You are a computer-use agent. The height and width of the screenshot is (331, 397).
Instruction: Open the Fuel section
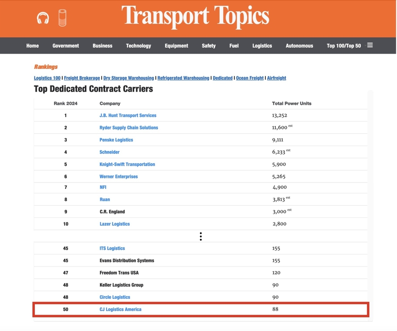click(234, 45)
